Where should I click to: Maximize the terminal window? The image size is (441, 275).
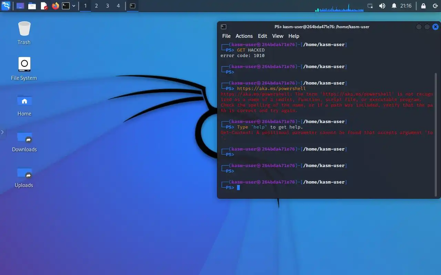[427, 27]
